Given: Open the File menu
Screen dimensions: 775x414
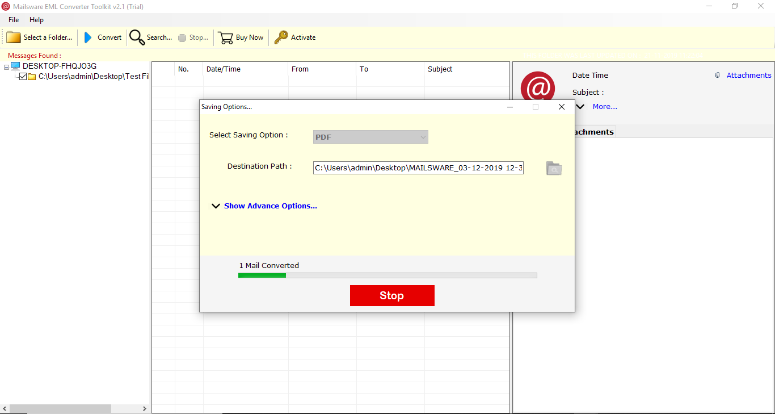Looking at the screenshot, I should click(14, 20).
